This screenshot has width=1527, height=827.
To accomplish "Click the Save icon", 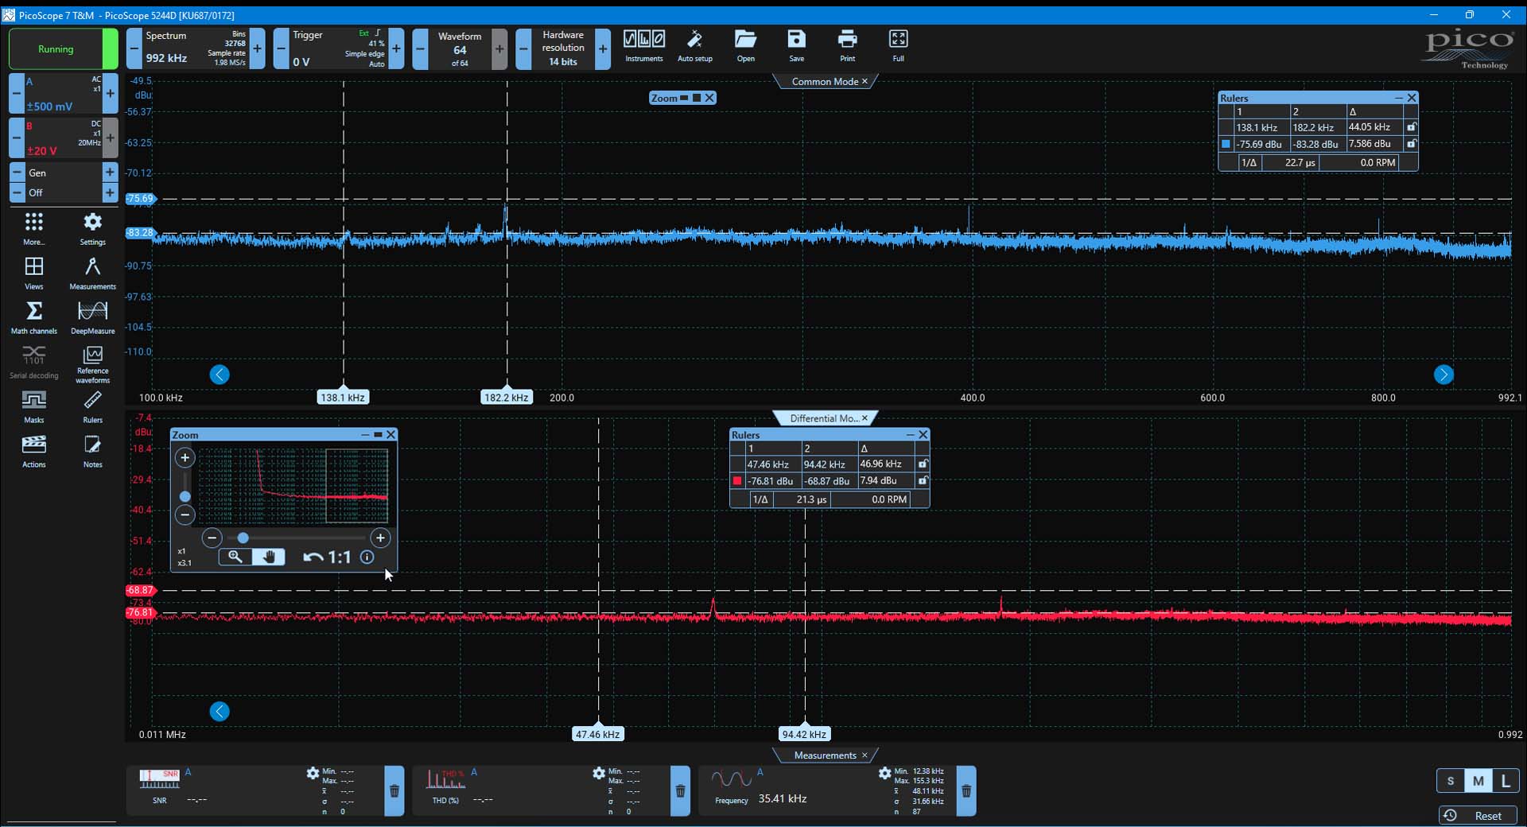I will click(796, 46).
